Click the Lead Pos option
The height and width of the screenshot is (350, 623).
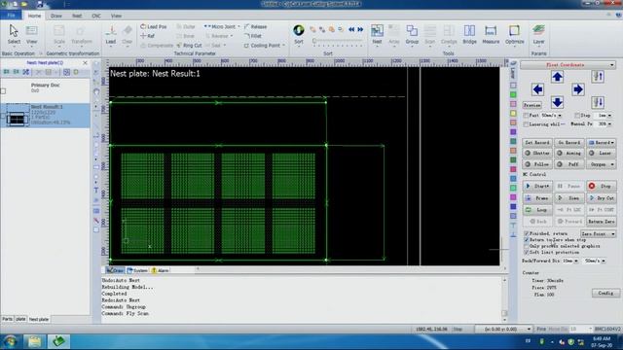[154, 26]
